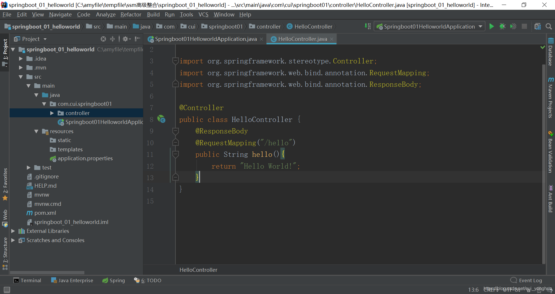
Task: Click the Search Everywhere magnifier icon
Action: click(549, 27)
